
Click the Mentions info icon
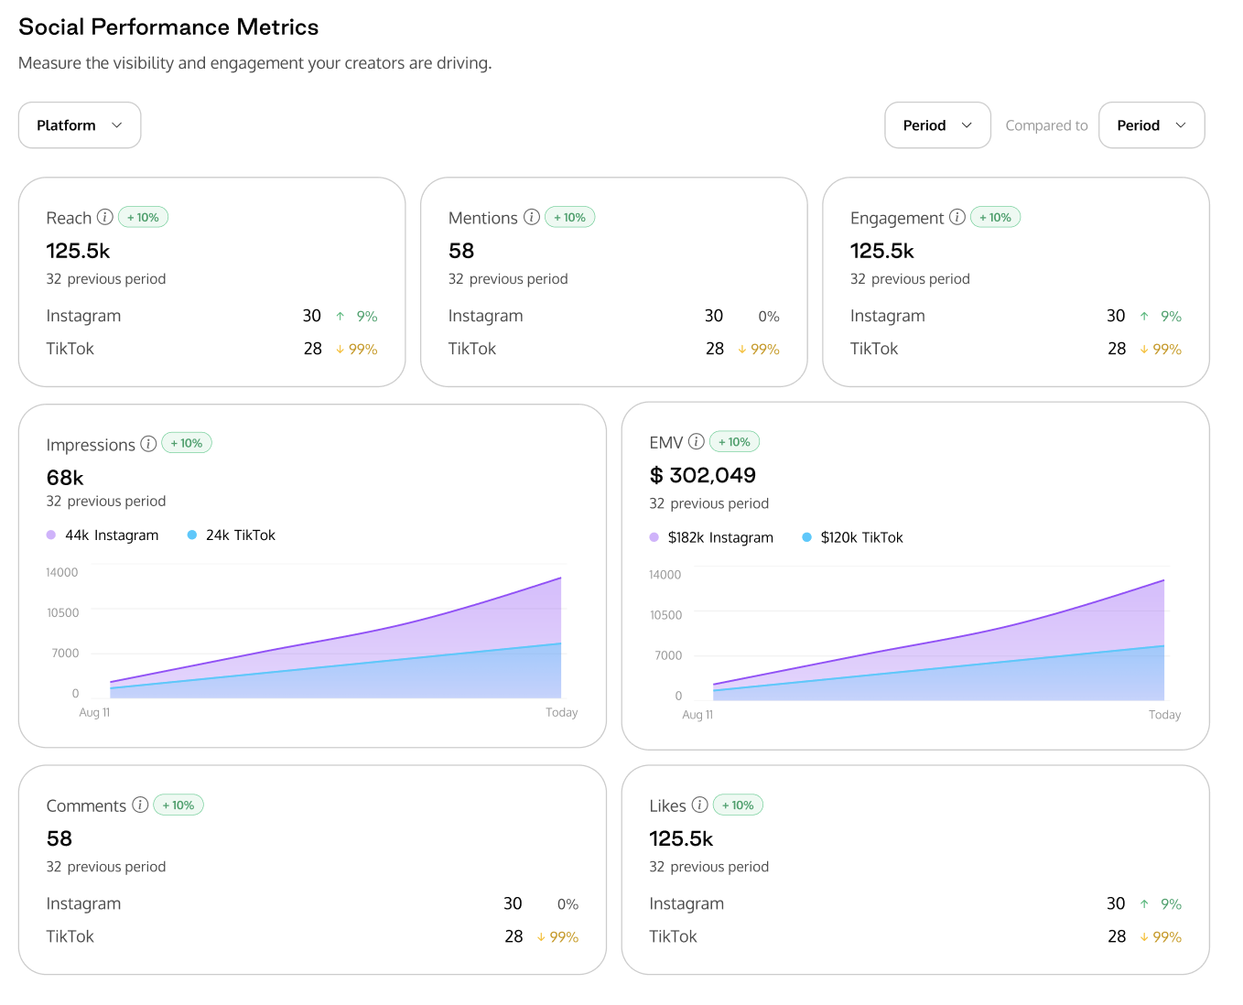tap(532, 217)
